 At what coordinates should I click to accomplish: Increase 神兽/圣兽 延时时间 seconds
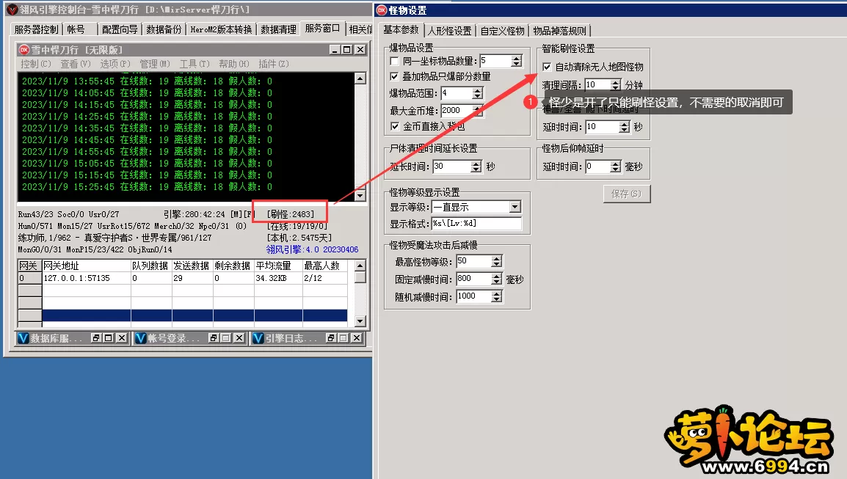pyautogui.click(x=625, y=124)
